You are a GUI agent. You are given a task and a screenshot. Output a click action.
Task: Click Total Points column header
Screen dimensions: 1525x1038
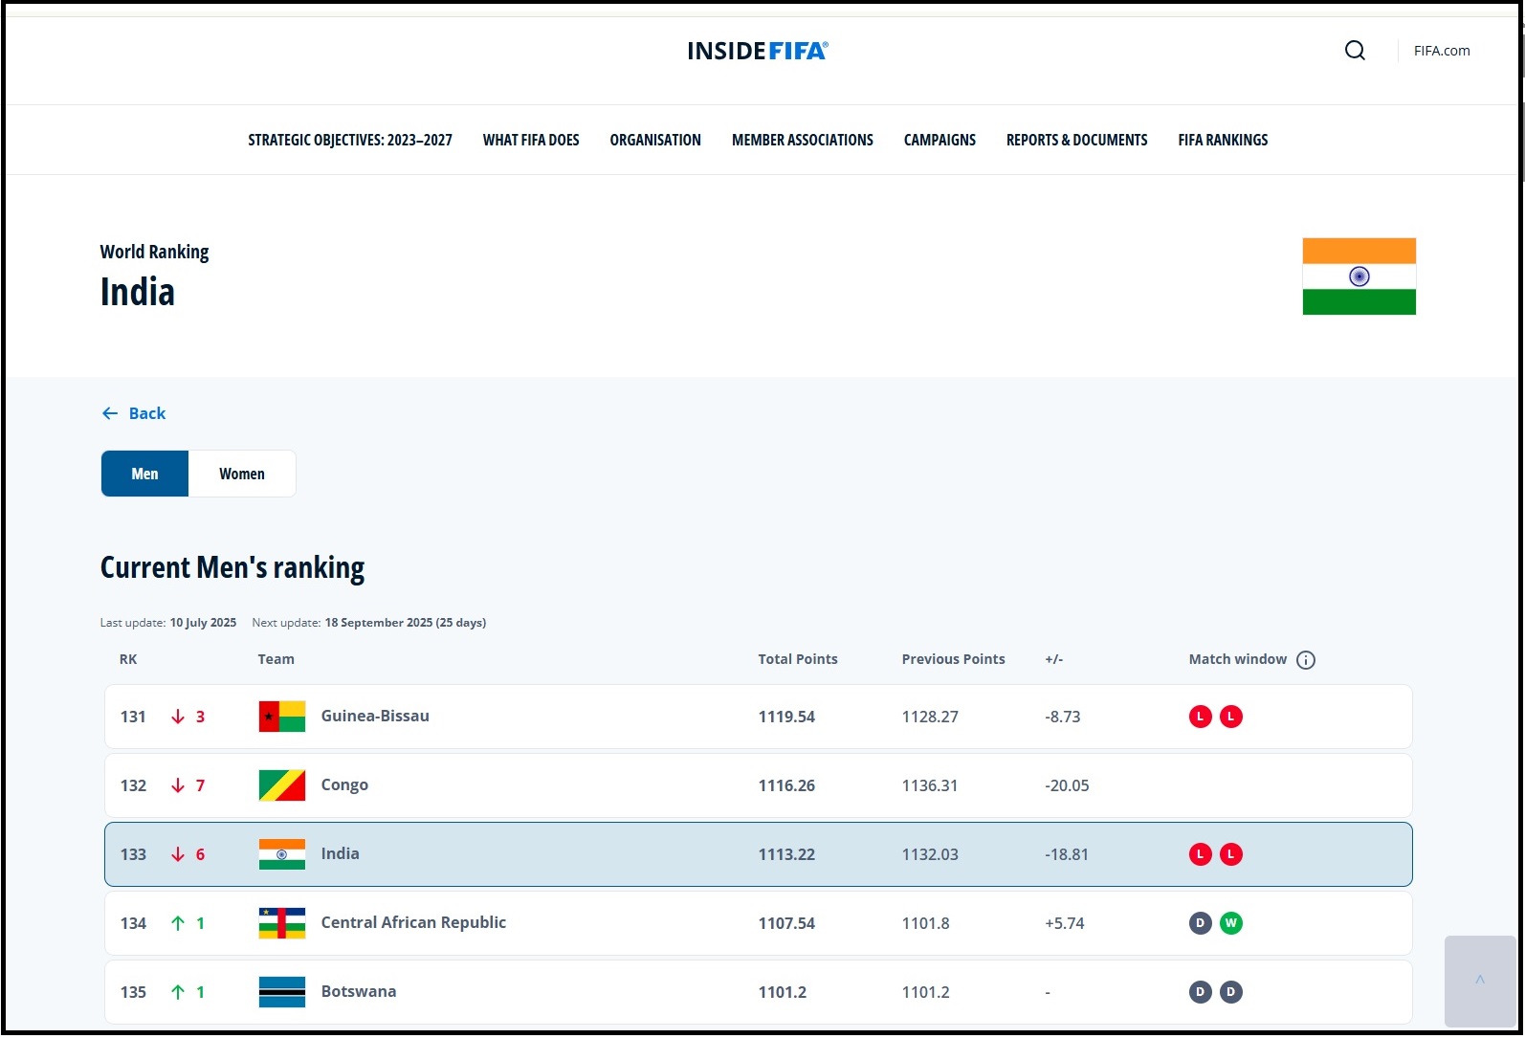pos(798,659)
